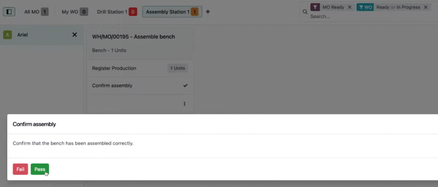Click the Ariel avatar icon
This screenshot has width=438, height=187.
coord(8,35)
